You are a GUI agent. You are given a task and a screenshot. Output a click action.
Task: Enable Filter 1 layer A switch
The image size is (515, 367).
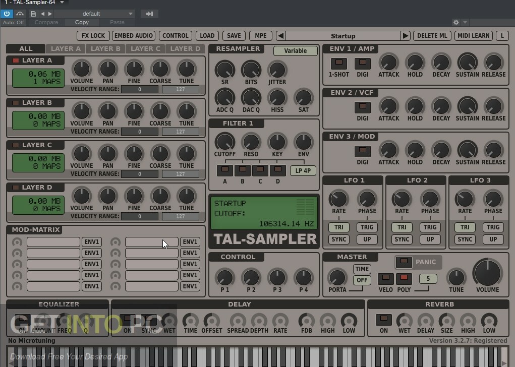click(225, 170)
